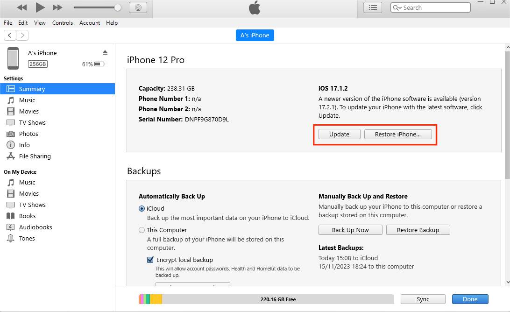The width and height of the screenshot is (510, 312).
Task: Open File Sharing in the sidebar
Action: [x=57, y=156]
